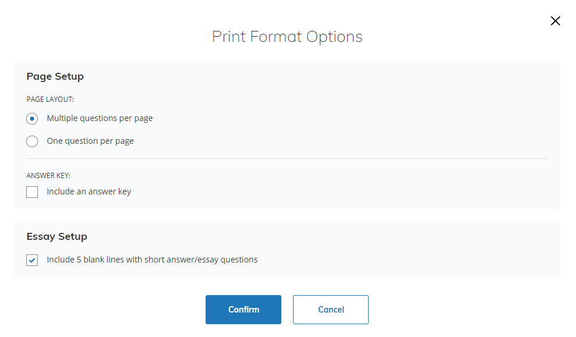Click the Essay Setup section heading
The width and height of the screenshot is (576, 337).
tap(56, 236)
